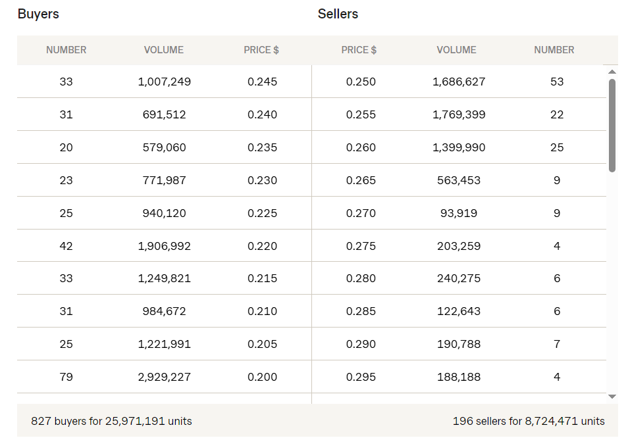Click the buyer count 79 cell
628x440 pixels.
click(66, 378)
